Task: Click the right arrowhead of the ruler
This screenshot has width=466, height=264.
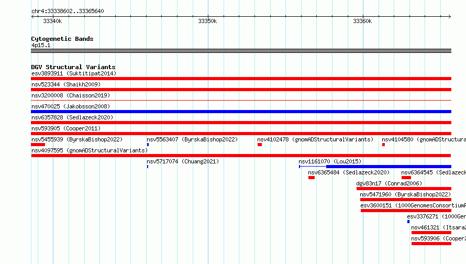Action: pyautogui.click(x=450, y=16)
